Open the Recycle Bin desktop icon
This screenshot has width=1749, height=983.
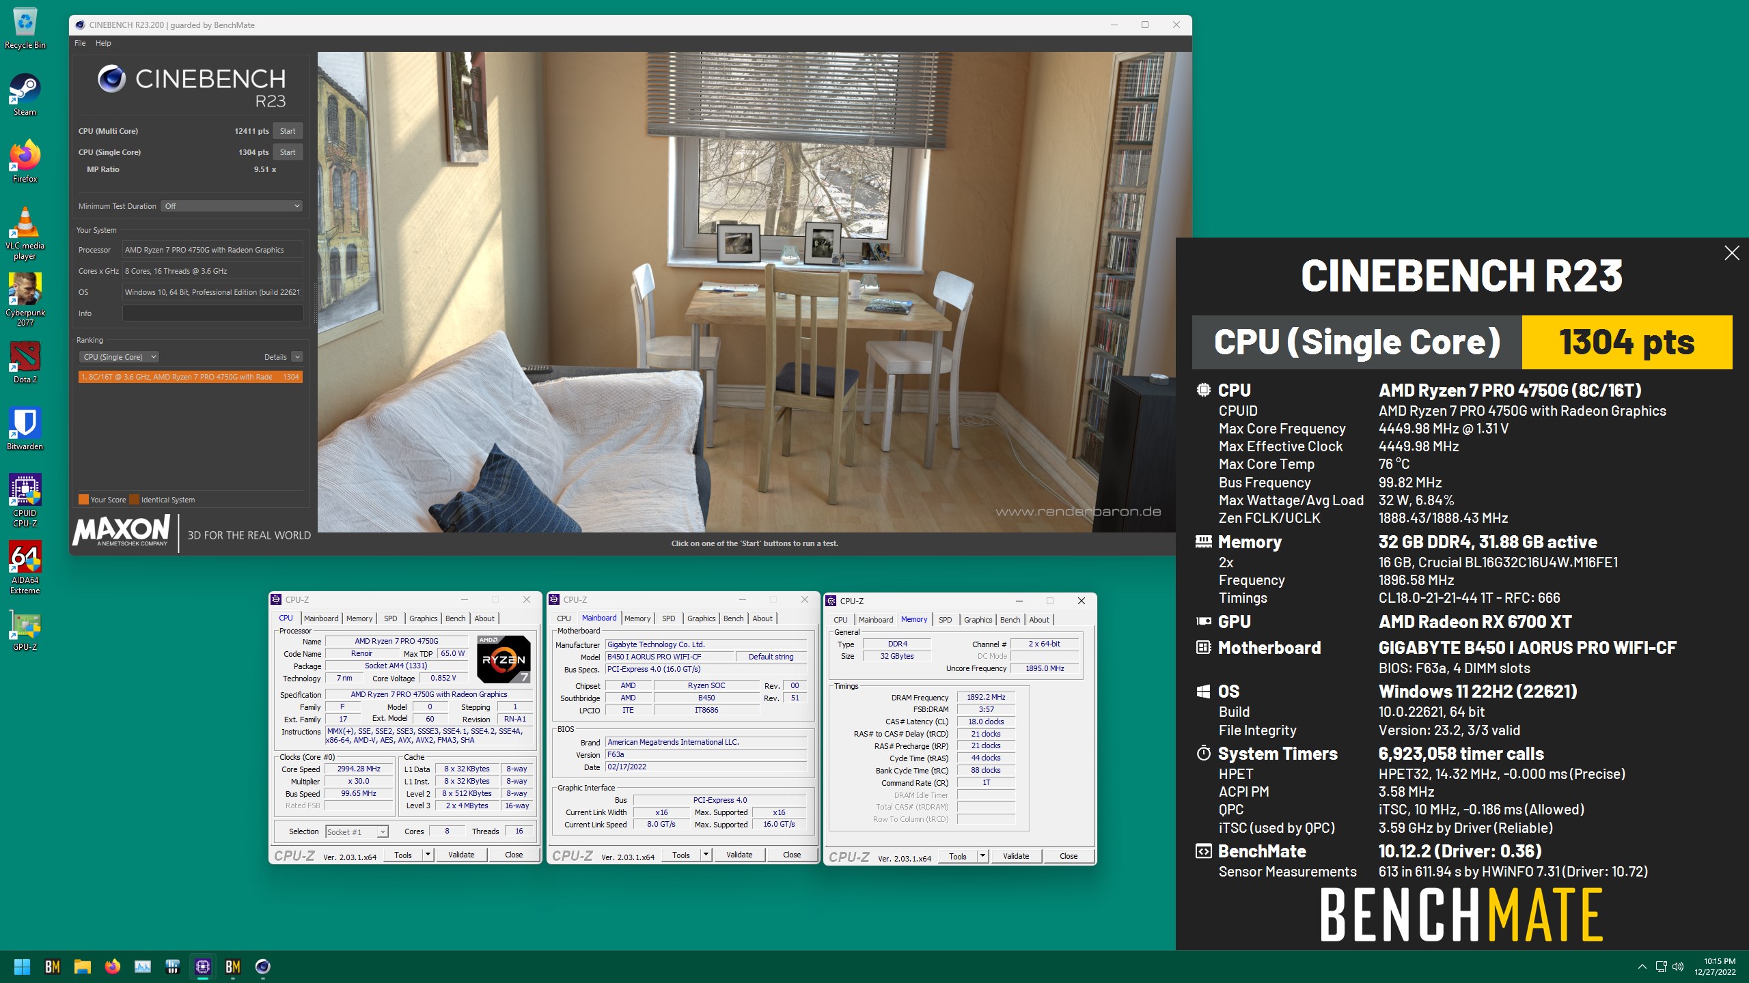coord(25,29)
